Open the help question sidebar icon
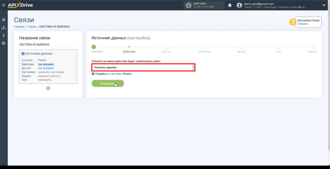Viewport: 330px width, 169px height. [4, 44]
